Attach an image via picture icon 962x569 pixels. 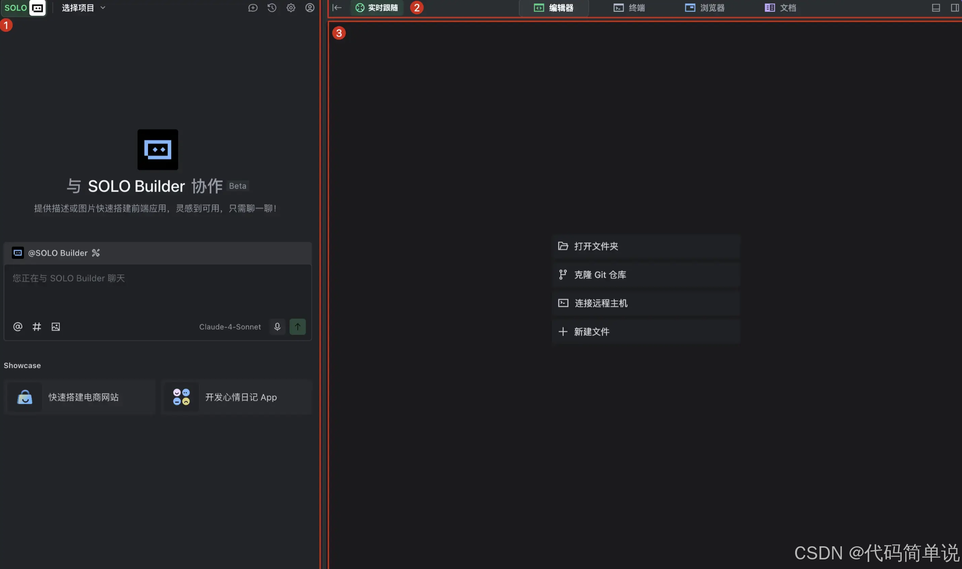pyautogui.click(x=56, y=327)
